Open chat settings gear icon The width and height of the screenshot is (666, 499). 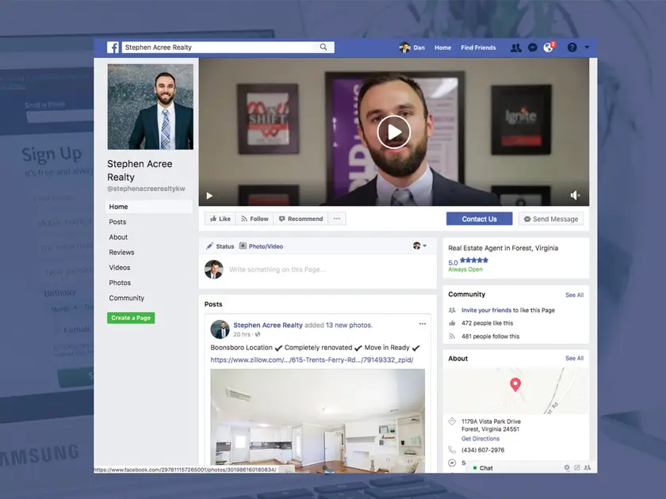[x=567, y=468]
